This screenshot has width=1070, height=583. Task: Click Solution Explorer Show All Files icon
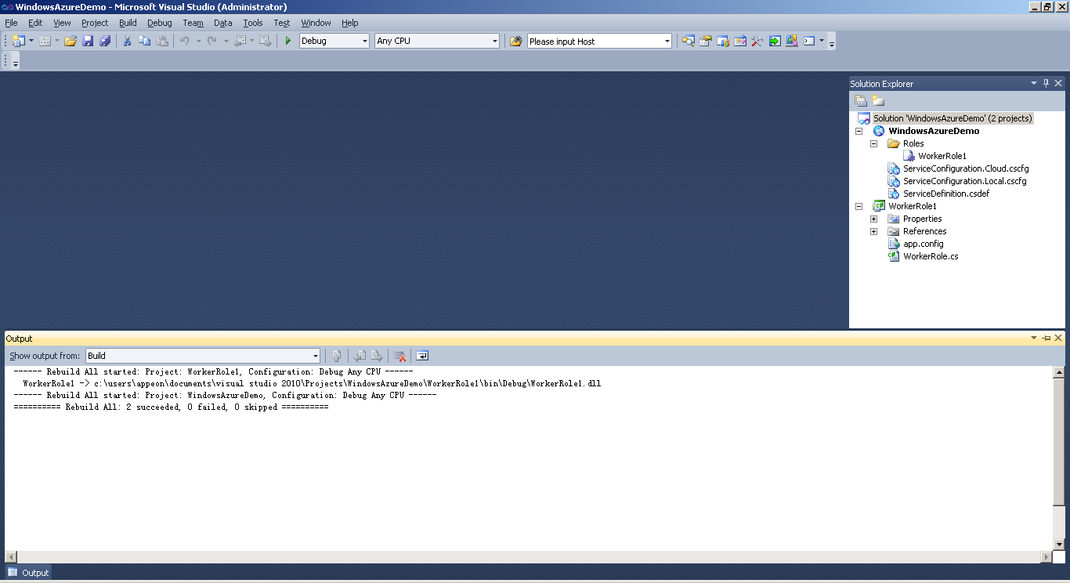[878, 100]
